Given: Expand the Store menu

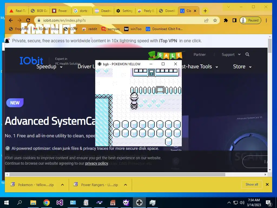Looking at the screenshot, I should coord(242,67).
